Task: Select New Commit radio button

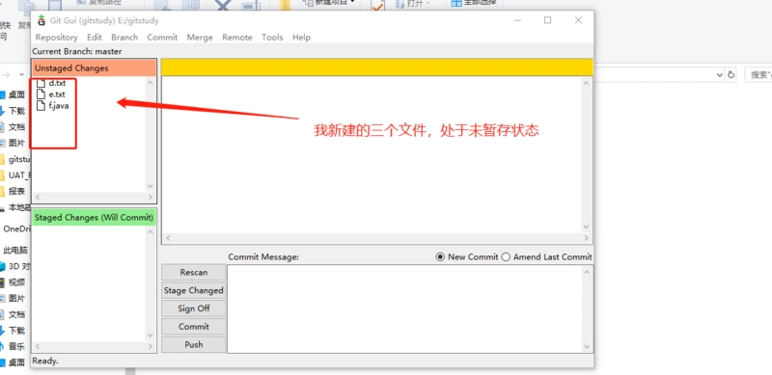Action: tap(440, 256)
